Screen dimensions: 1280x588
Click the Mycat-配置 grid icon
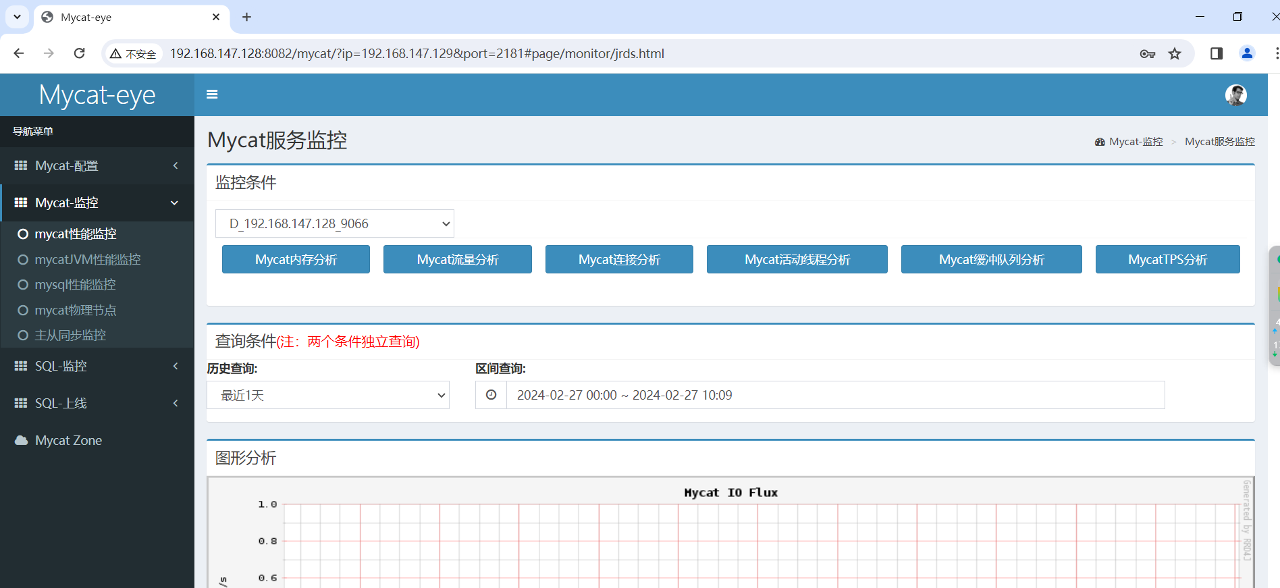point(21,165)
